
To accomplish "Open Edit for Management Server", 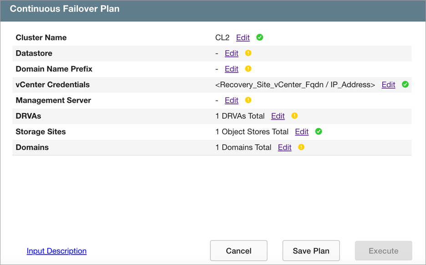I will 232,100.
